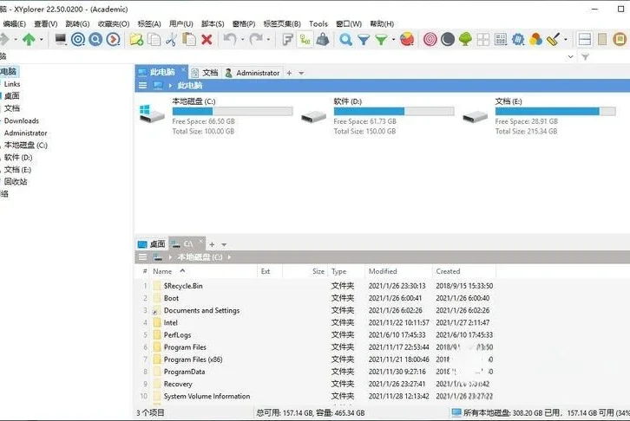Click the blue circle magnifier toolbar icon
Screen dimensions: 630x421
[x=95, y=39]
